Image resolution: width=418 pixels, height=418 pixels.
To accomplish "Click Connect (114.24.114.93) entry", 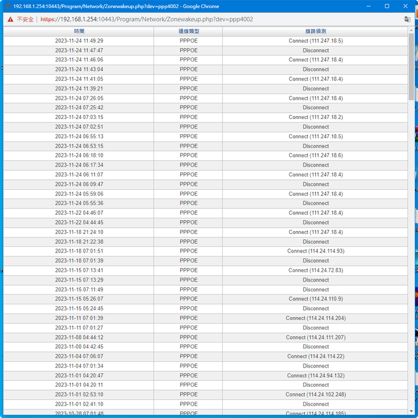I will pos(316,251).
